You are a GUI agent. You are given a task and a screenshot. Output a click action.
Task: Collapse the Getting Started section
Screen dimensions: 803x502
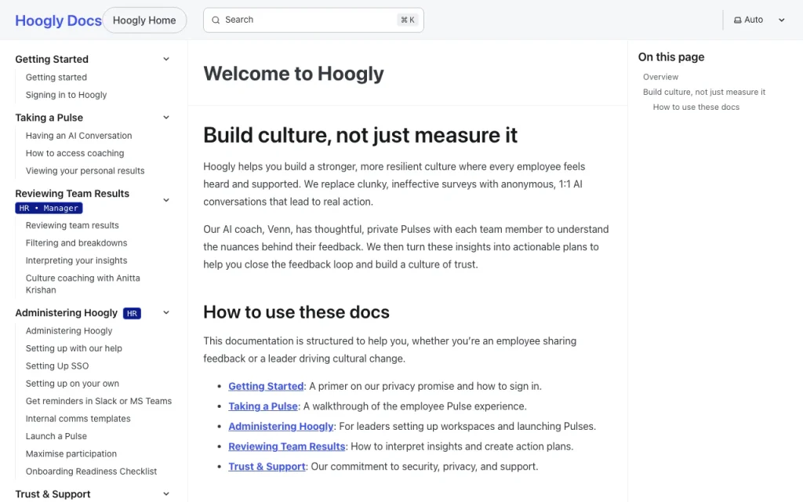(x=166, y=59)
